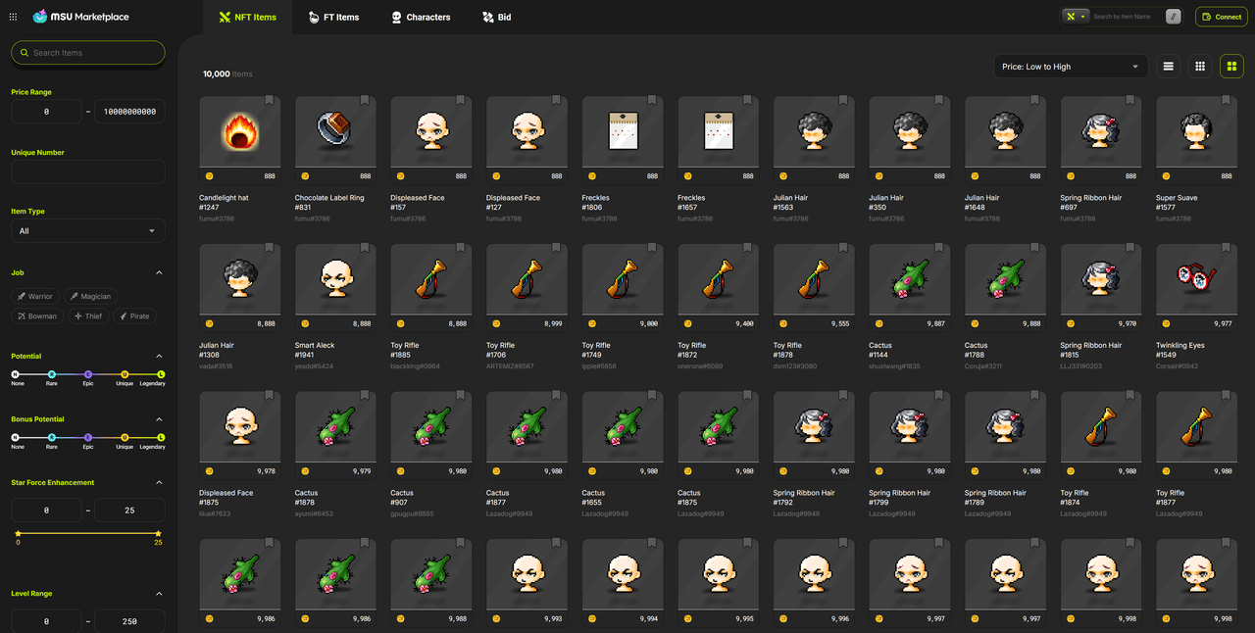
Task: Click the maximum Price Range field 10000000000
Action: point(129,112)
